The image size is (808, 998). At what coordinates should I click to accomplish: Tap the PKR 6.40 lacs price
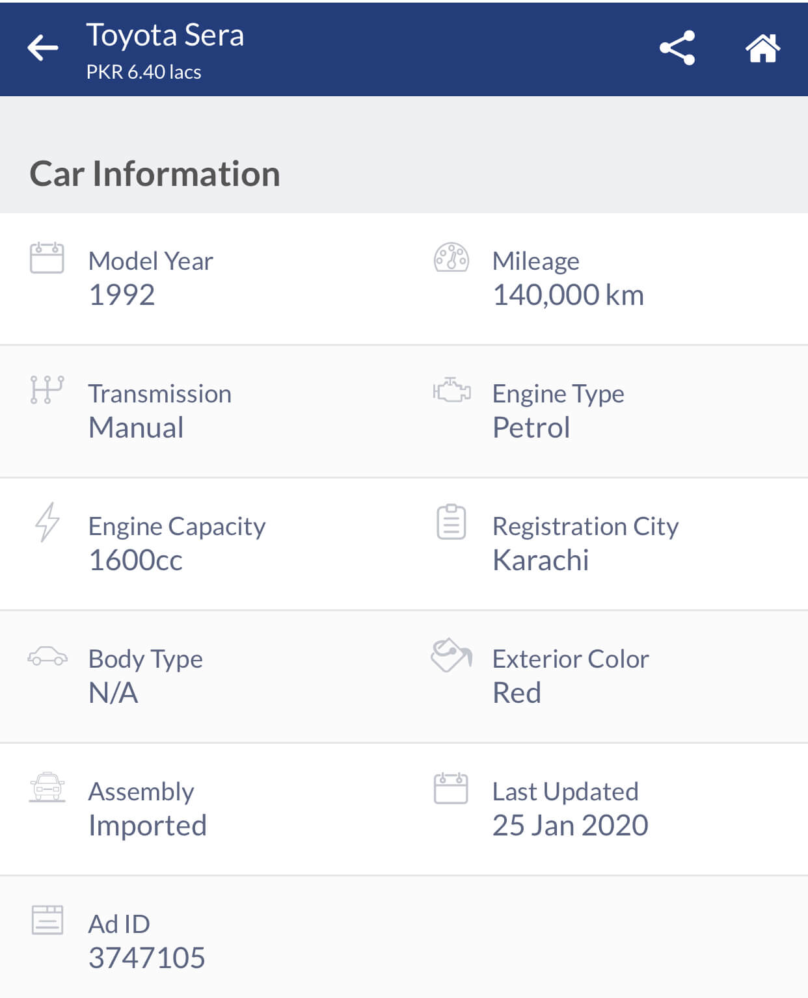coord(144,72)
